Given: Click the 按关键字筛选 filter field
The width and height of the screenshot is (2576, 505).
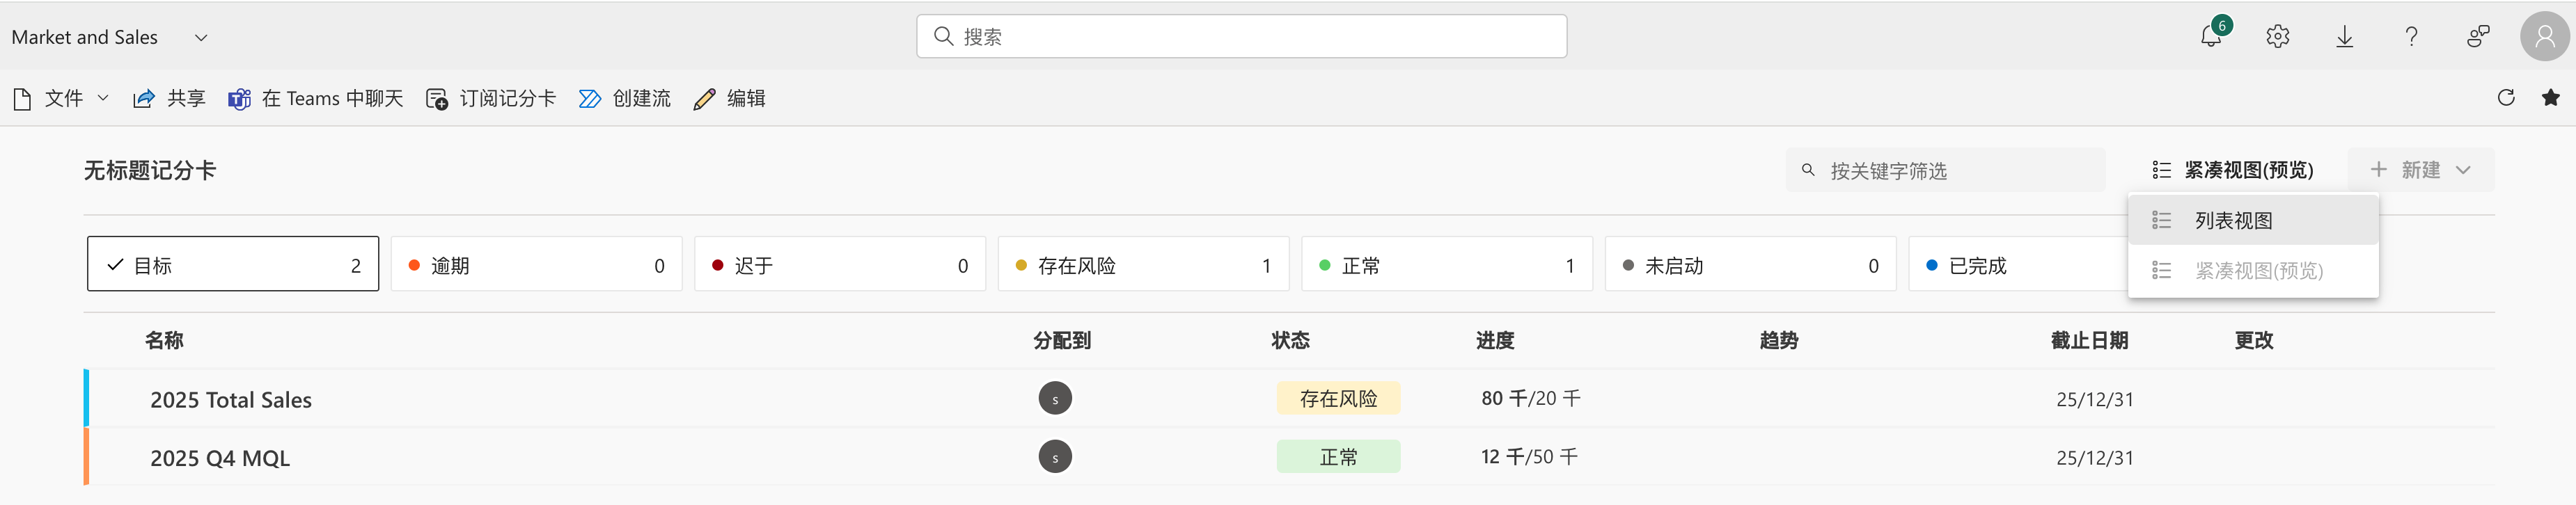Looking at the screenshot, I should pyautogui.click(x=1945, y=171).
